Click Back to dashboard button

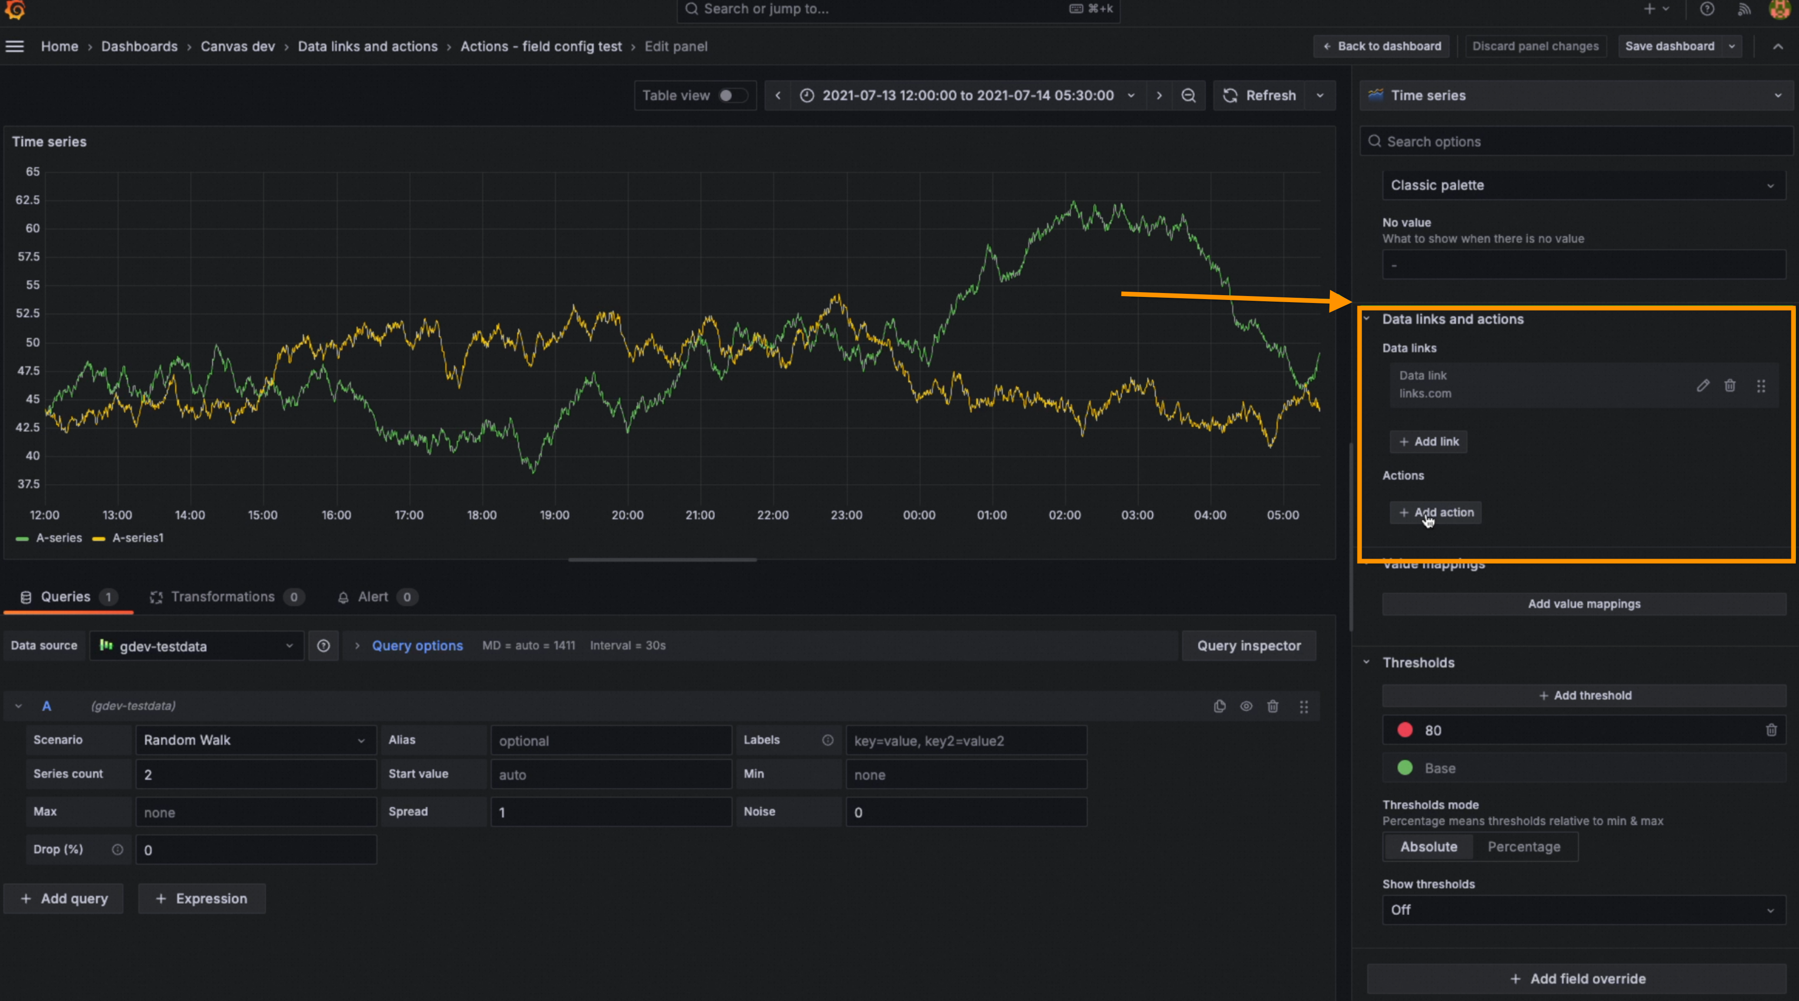coord(1381,46)
